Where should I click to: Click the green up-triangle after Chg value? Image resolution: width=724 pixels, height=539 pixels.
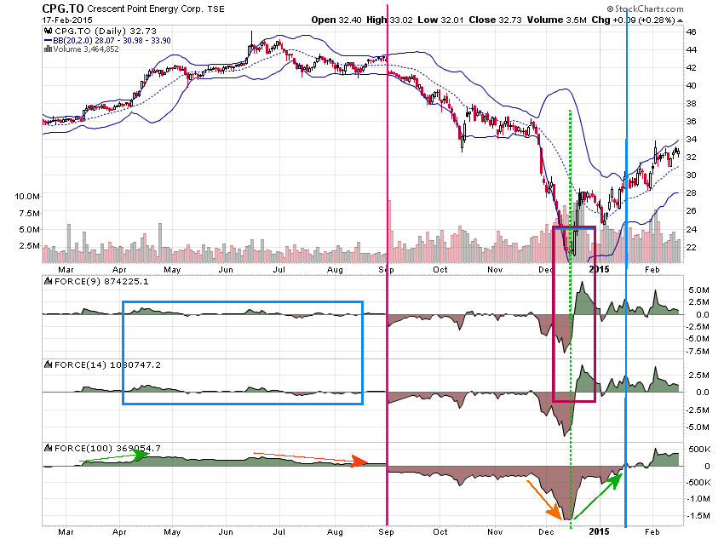tap(681, 20)
